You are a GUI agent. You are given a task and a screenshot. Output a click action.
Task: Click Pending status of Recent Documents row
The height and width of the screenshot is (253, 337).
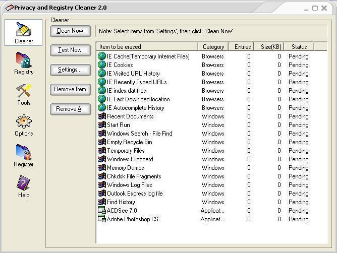[298, 116]
